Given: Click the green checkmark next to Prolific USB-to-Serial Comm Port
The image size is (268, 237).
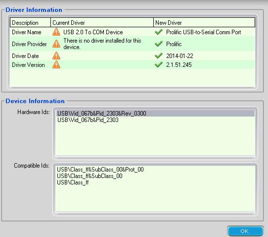Looking at the screenshot, I should tap(159, 32).
